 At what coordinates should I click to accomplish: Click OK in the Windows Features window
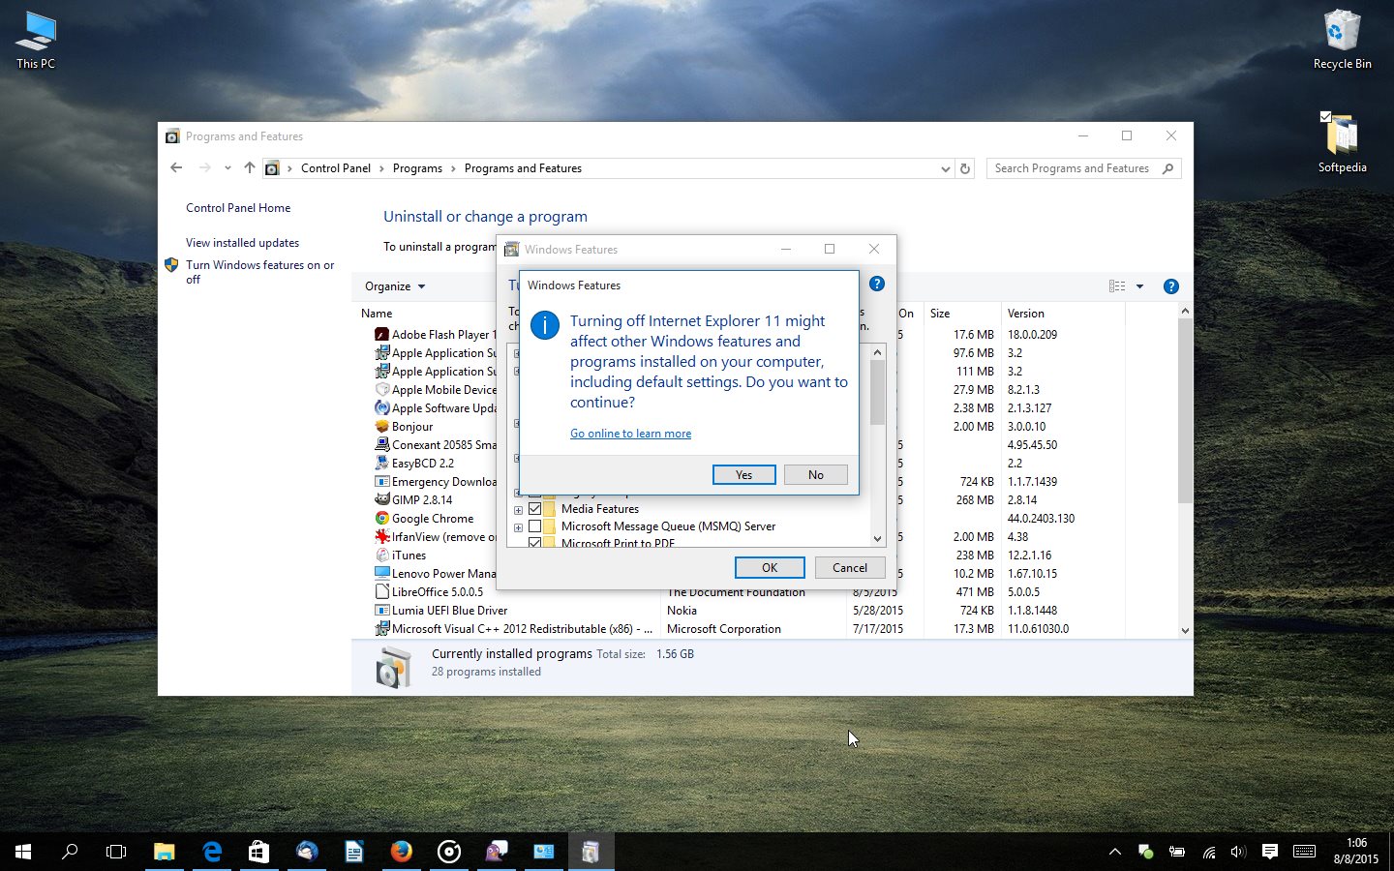[x=770, y=568]
